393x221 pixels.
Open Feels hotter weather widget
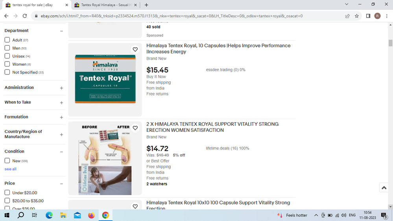pyautogui.click(x=292, y=215)
